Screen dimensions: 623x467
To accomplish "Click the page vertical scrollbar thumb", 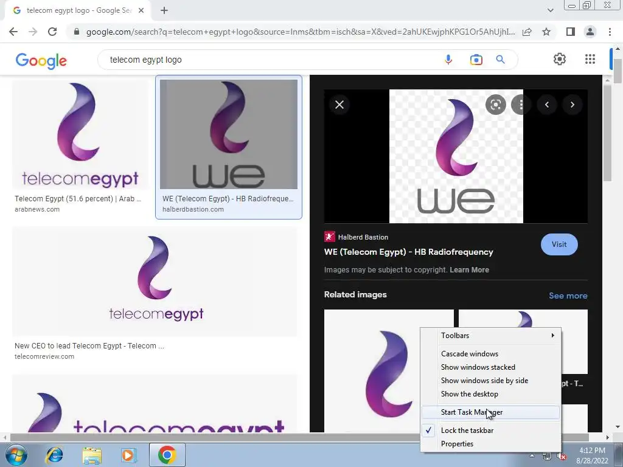I will pos(618,71).
